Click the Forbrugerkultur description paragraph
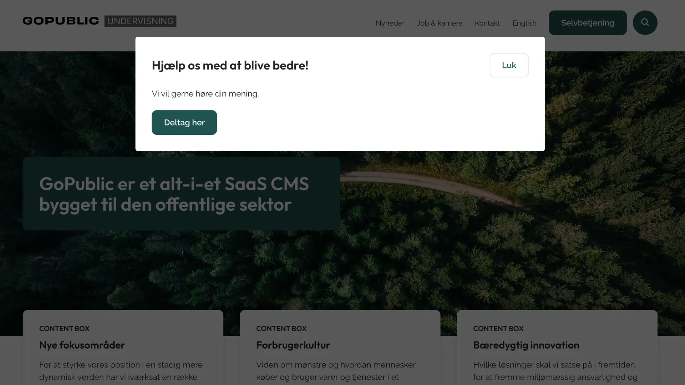The height and width of the screenshot is (385, 685). click(336, 371)
